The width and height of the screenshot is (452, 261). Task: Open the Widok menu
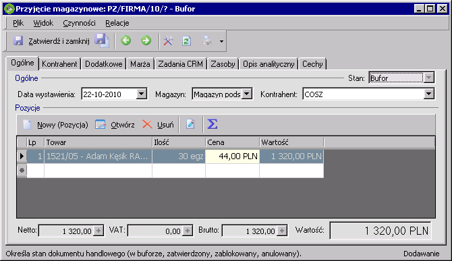point(43,23)
